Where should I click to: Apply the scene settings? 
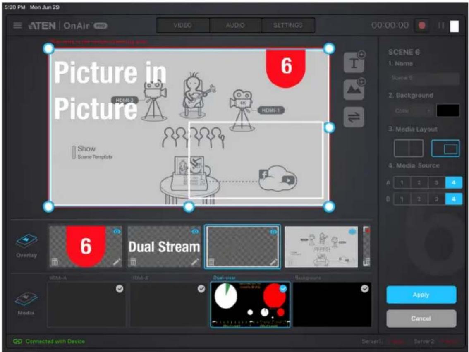[421, 295]
